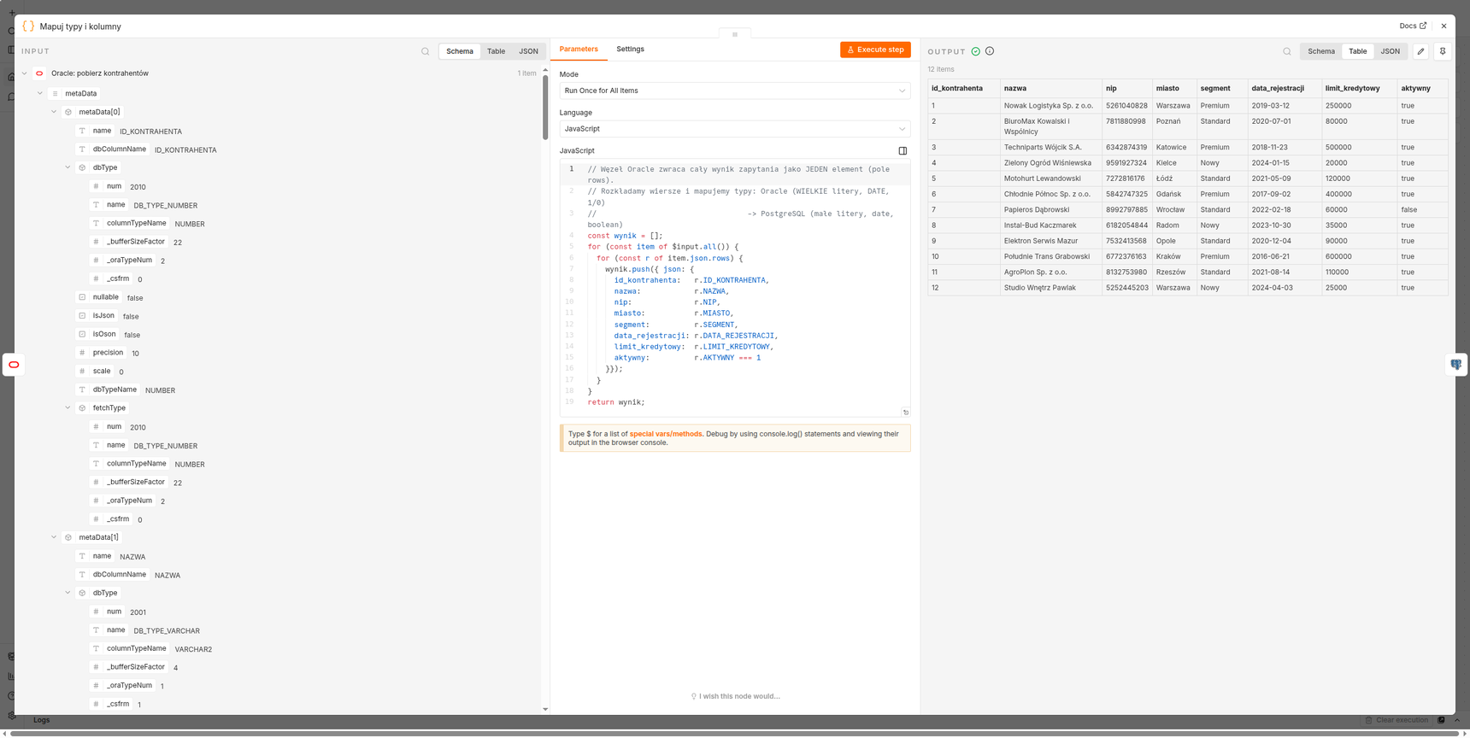
Task: Collapse the metaData[0] tree node
Action: coord(54,112)
